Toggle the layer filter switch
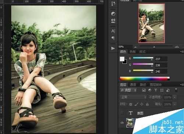Screen dimensions: 184x134 (x=176, y=90)
